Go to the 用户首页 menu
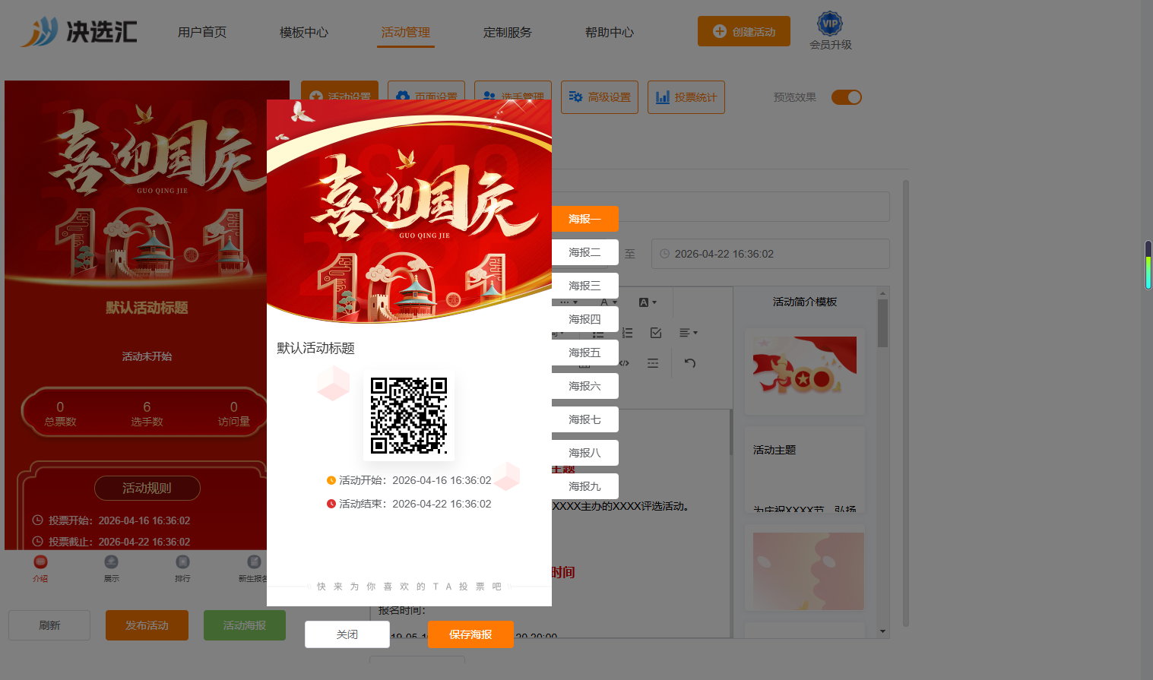 tap(202, 32)
